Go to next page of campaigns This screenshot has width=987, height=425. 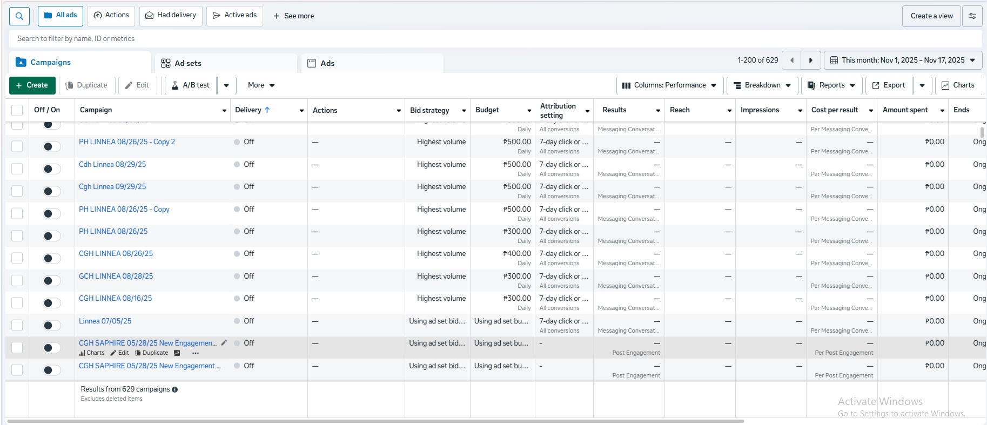pos(810,60)
